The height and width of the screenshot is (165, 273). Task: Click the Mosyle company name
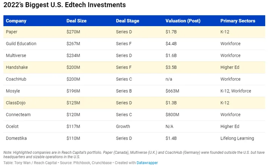[13, 91]
